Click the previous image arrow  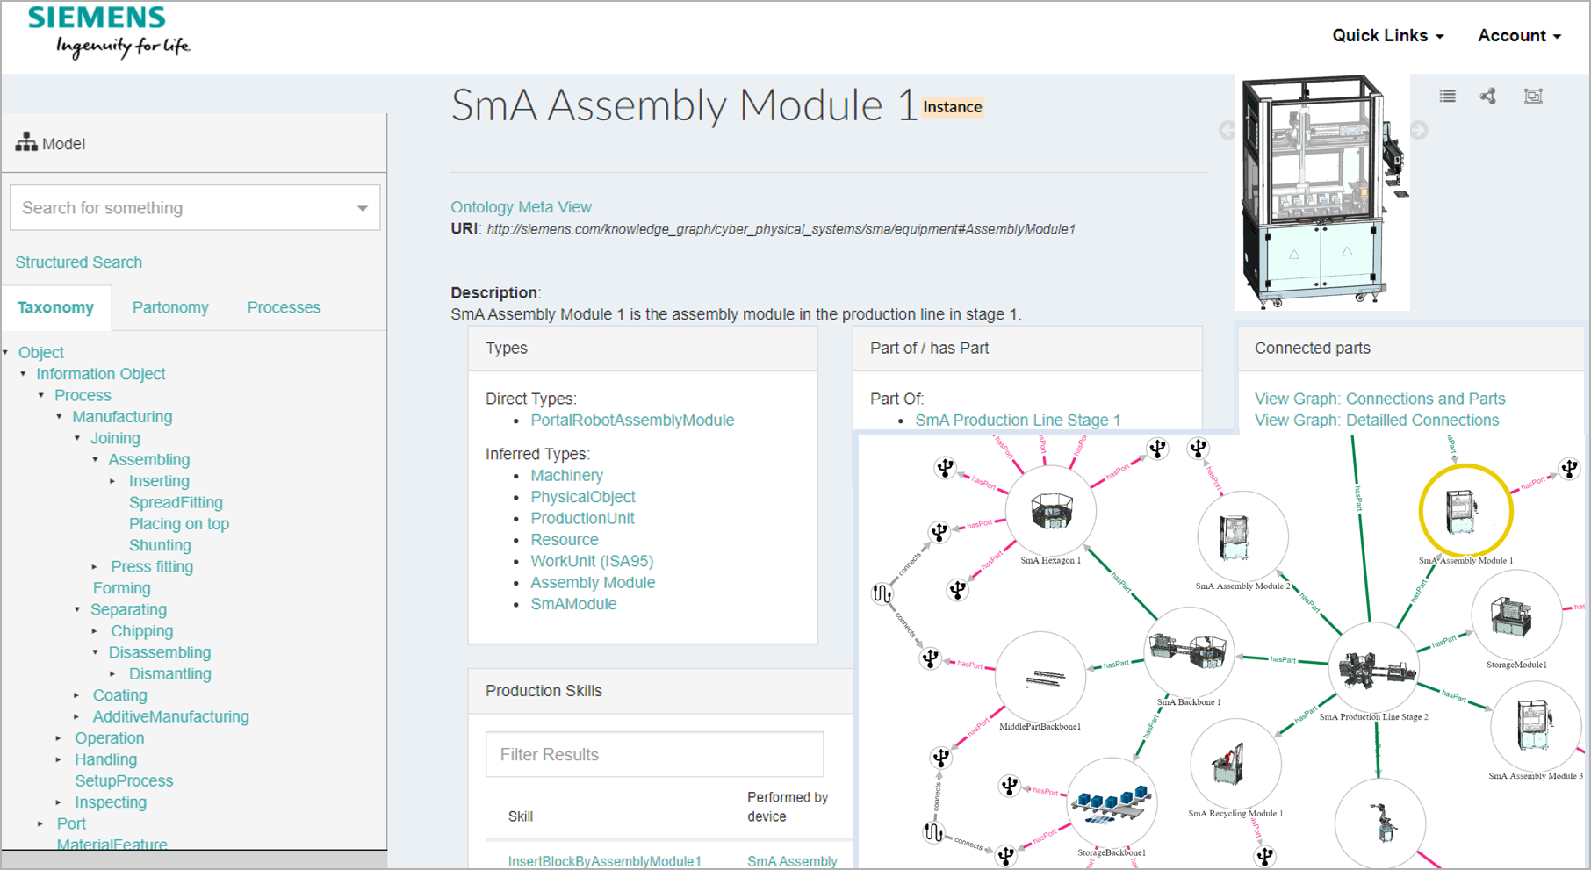point(1227,130)
